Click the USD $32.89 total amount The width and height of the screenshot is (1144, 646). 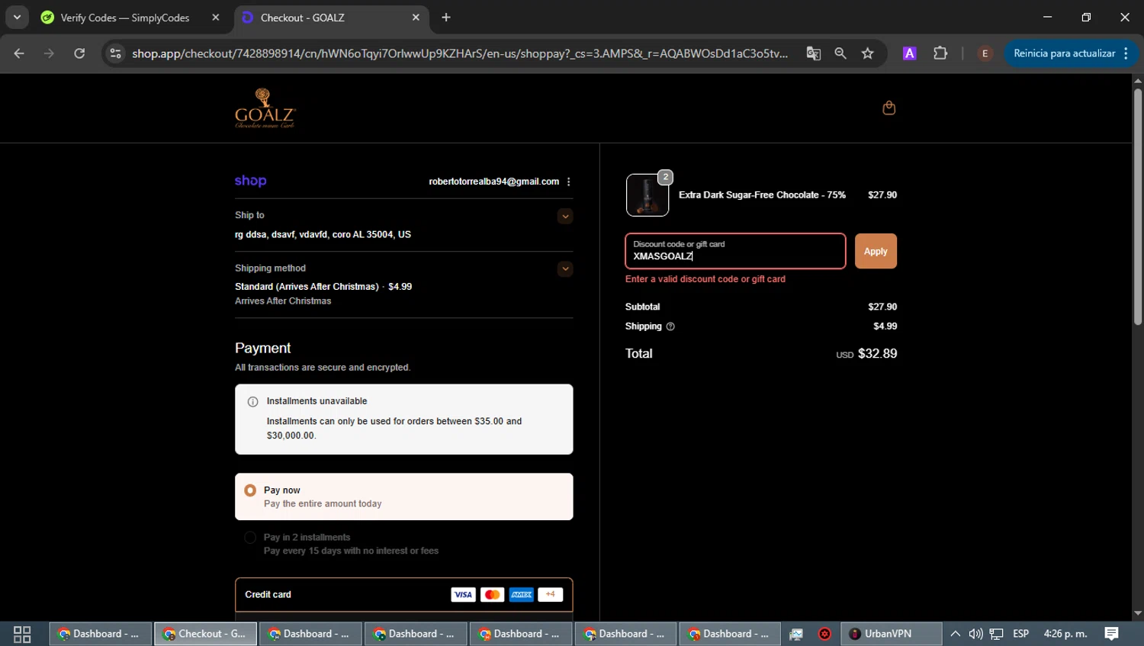(866, 354)
